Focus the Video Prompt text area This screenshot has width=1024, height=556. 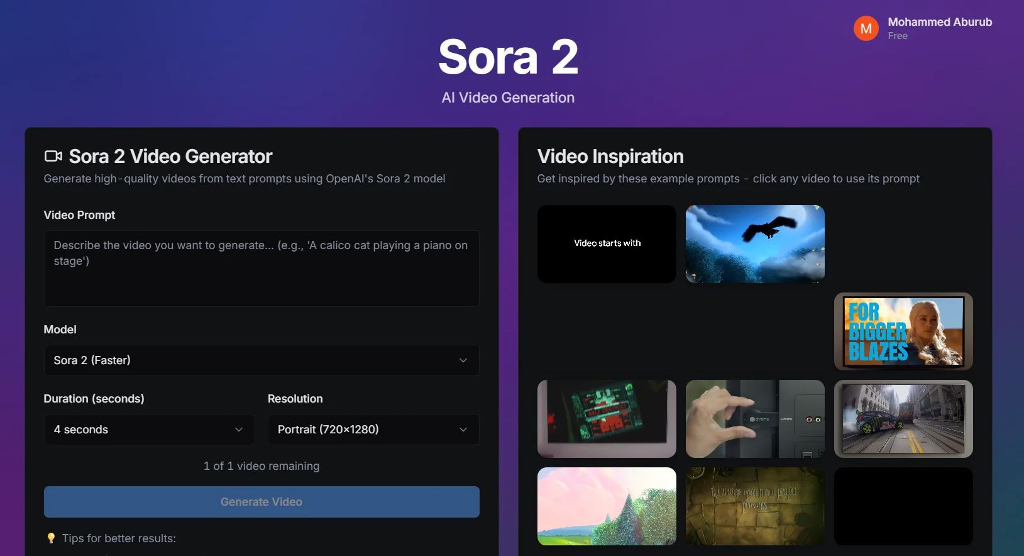tap(261, 269)
